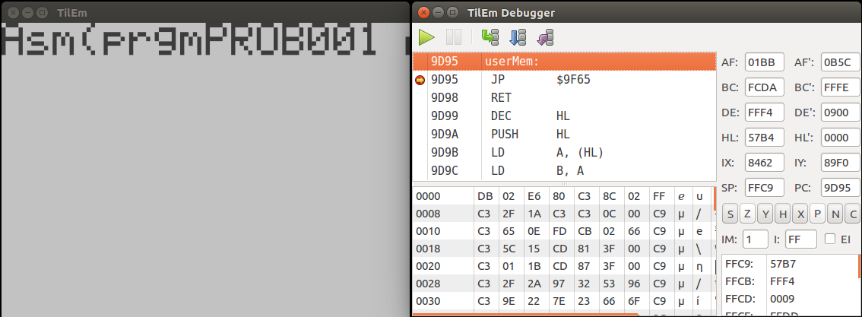862x317 pixels.
Task: Toggle the H flag button
Action: [x=782, y=214]
